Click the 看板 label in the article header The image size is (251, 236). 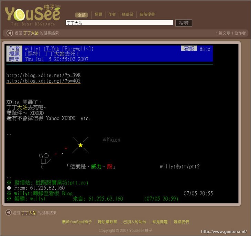tap(189, 49)
